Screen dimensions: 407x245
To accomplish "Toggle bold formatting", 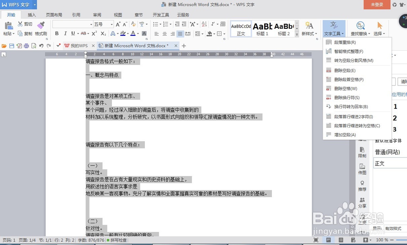I will coord(57,33).
